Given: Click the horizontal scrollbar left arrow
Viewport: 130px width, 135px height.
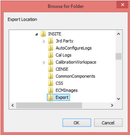Looking at the screenshot, I should (13, 105).
